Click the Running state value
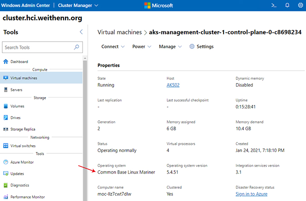Viewport: 306px width, 201px height. point(106,85)
